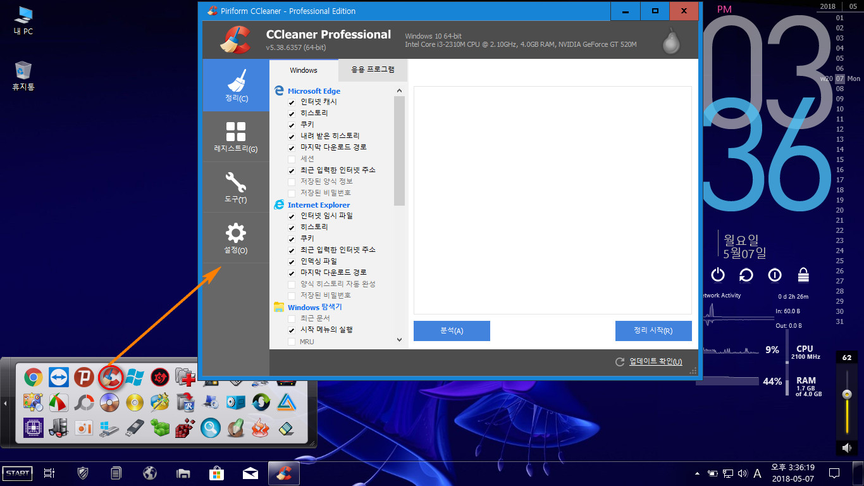Click the taskbar clock showing 3:36:19
The height and width of the screenshot is (486, 864).
point(793,473)
